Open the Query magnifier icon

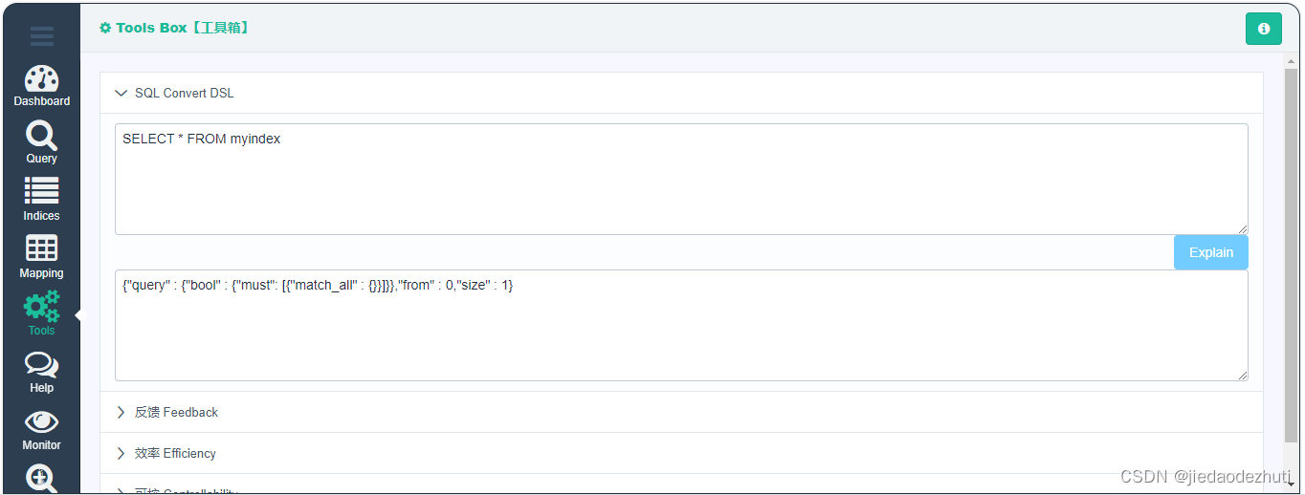coord(41,136)
